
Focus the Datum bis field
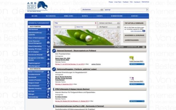click(86, 27)
